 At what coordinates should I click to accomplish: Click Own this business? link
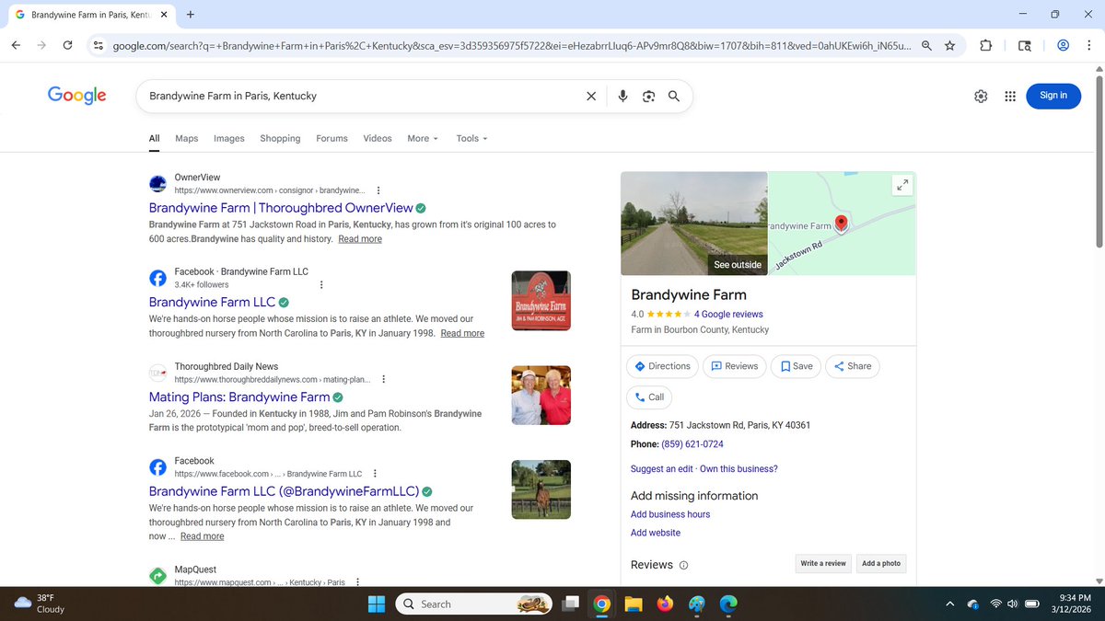(739, 469)
